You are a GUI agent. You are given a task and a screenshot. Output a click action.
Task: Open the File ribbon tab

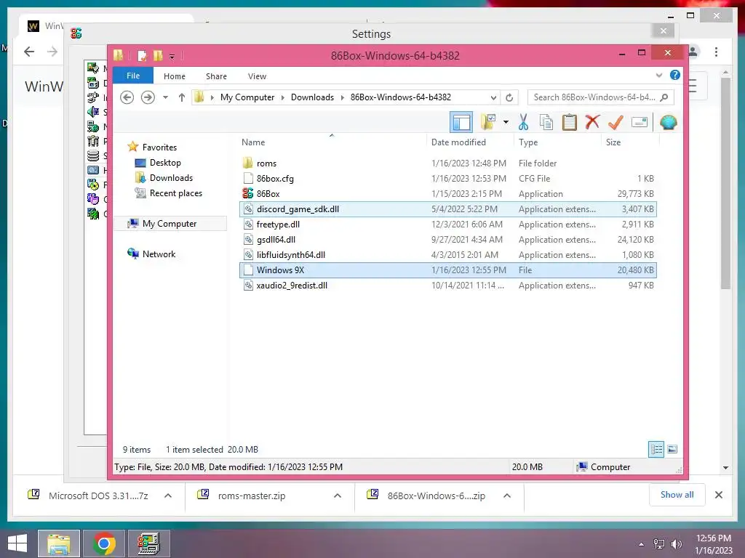[x=133, y=76]
